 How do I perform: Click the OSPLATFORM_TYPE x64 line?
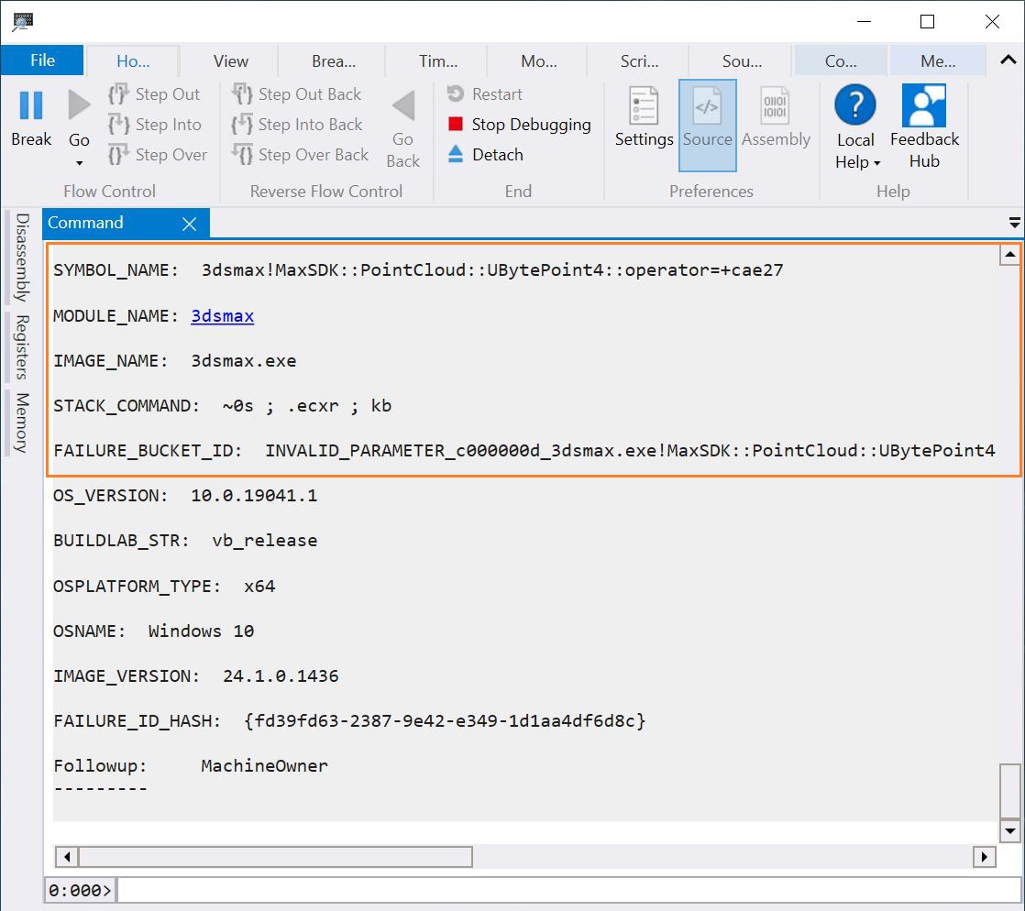164,587
